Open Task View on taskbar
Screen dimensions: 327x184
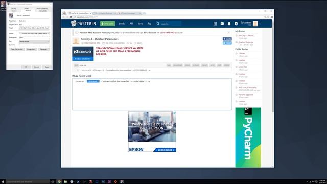tap(53, 182)
